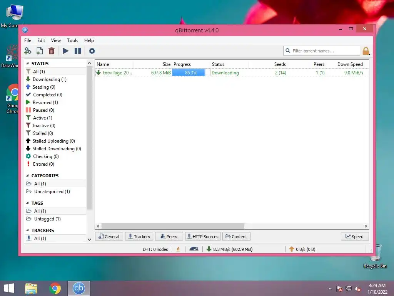The image size is (394, 296).
Task: Open Options via the gear icon
Action: (x=92, y=51)
